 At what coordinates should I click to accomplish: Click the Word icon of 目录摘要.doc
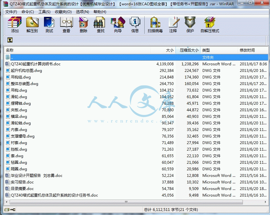click(x=7, y=189)
